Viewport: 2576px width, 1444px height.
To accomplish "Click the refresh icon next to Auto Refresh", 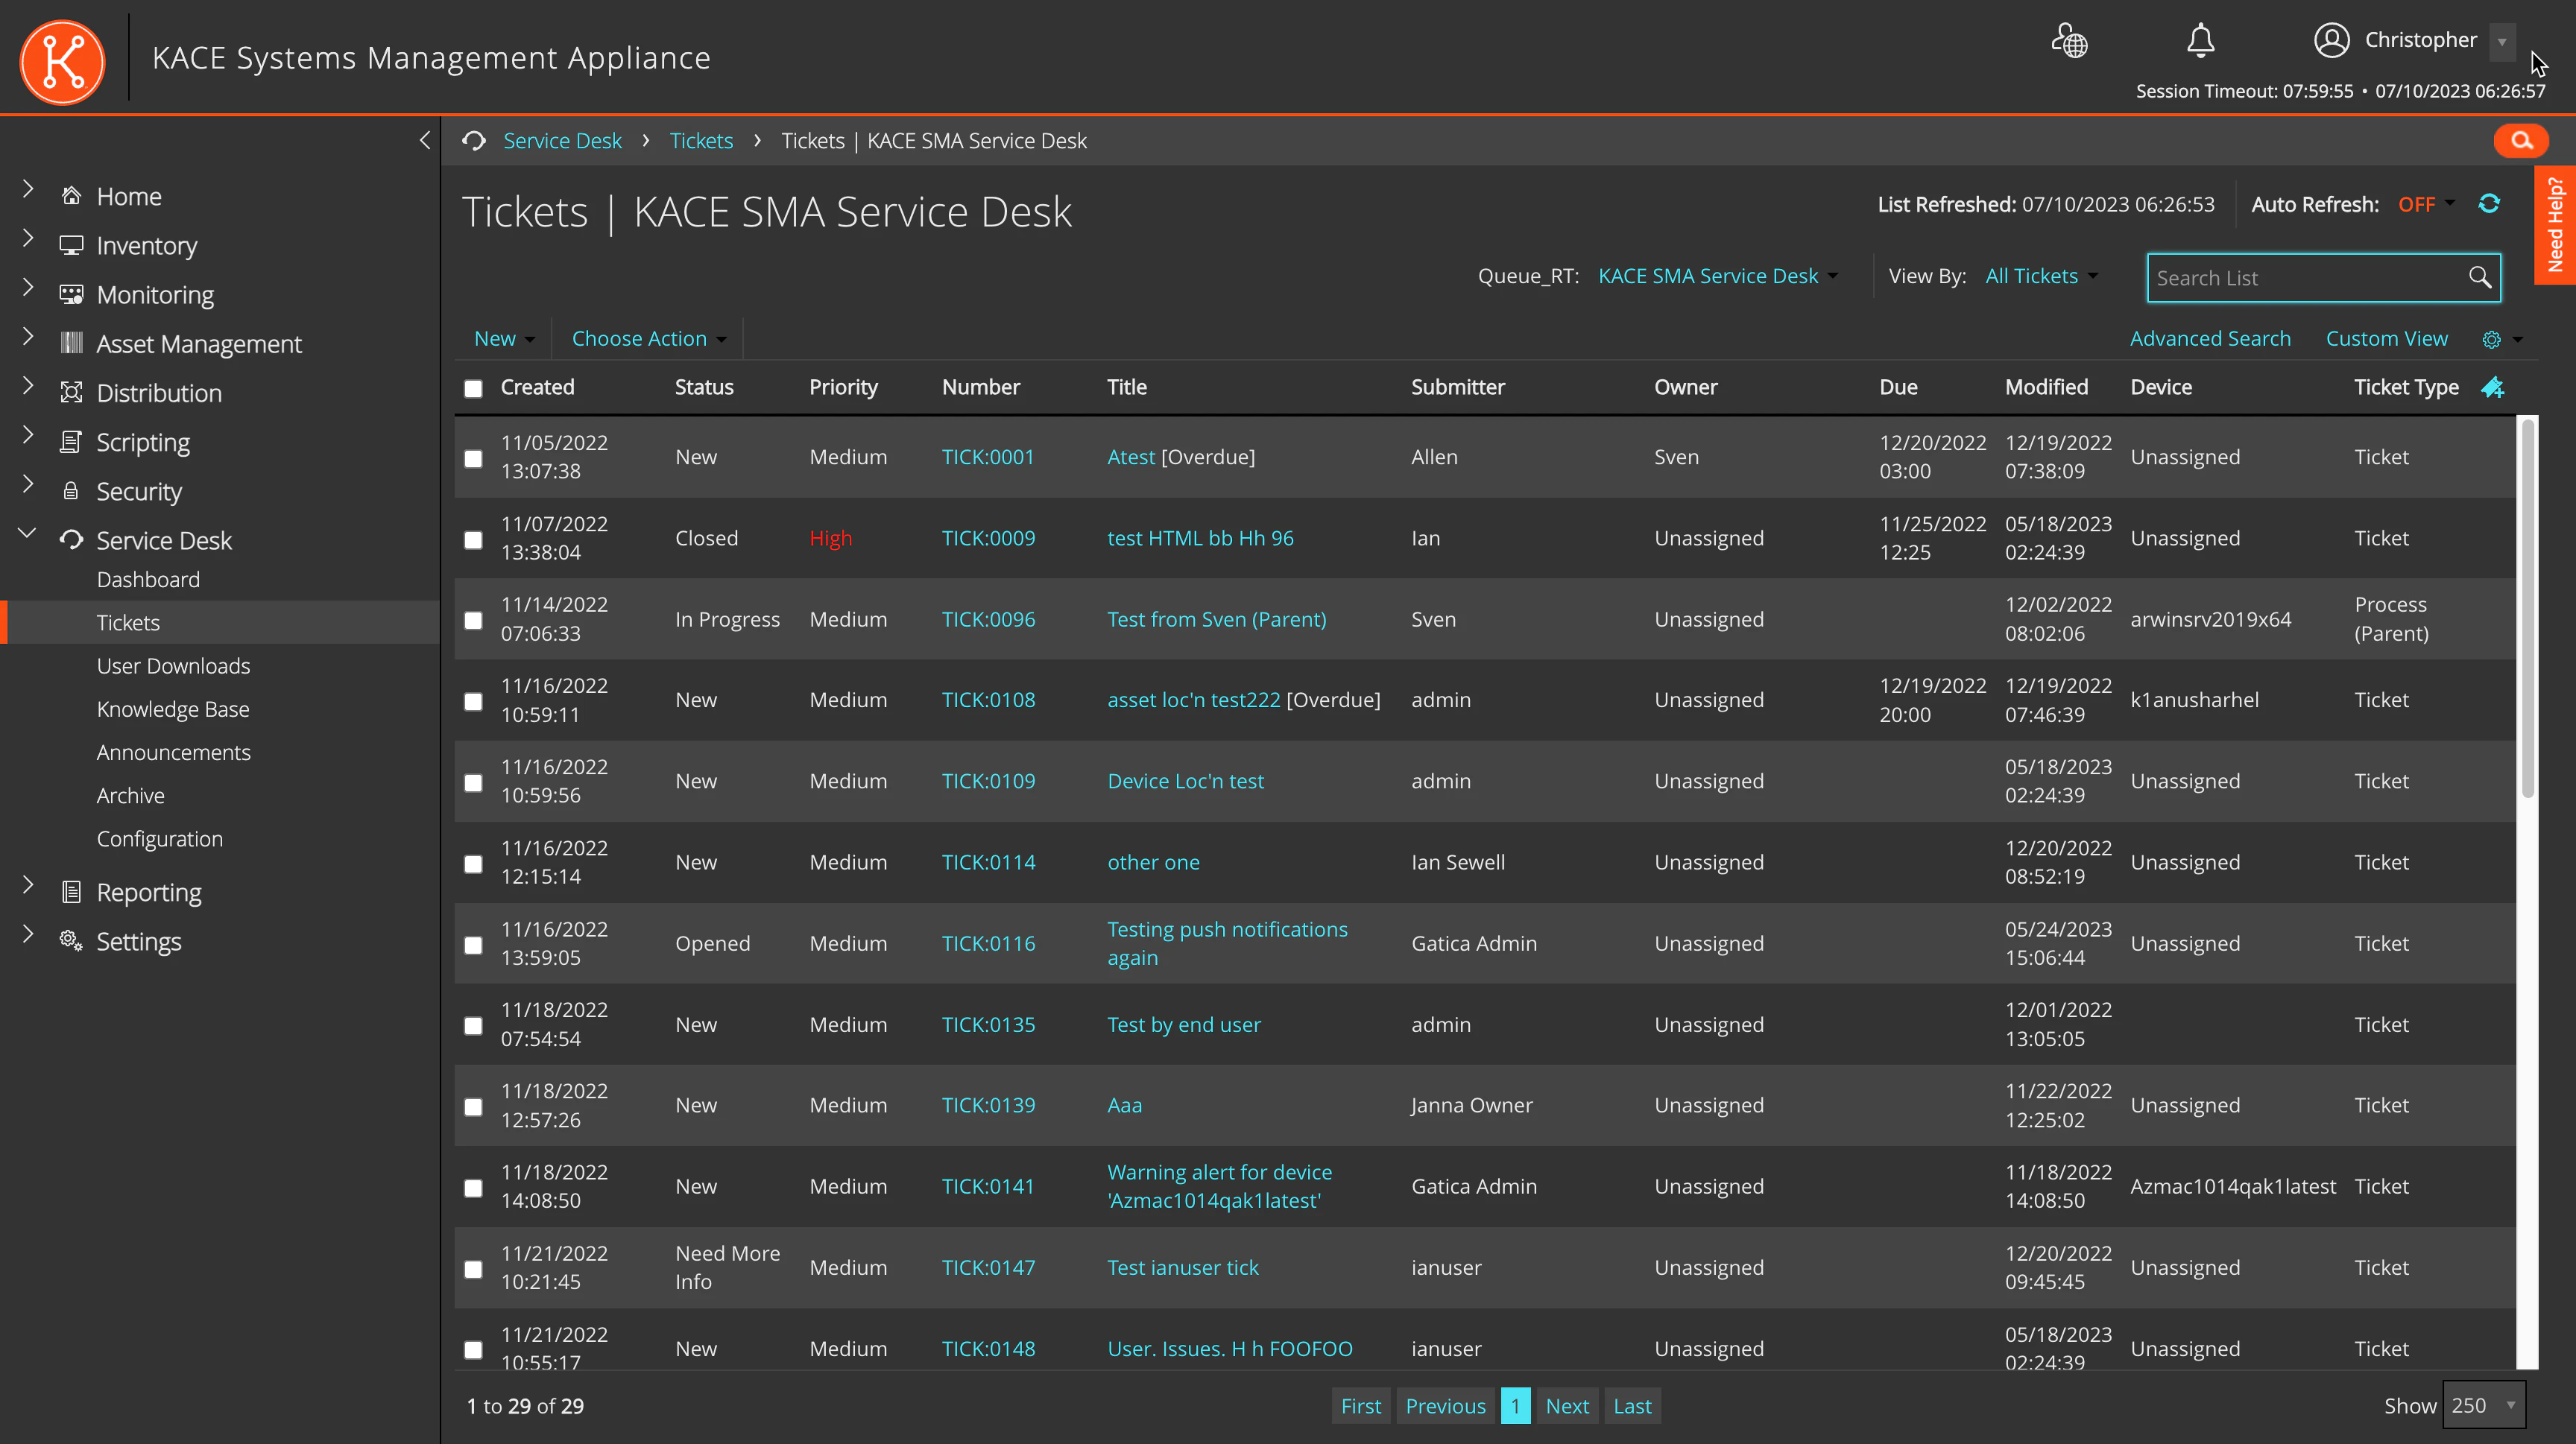I will click(x=2490, y=204).
